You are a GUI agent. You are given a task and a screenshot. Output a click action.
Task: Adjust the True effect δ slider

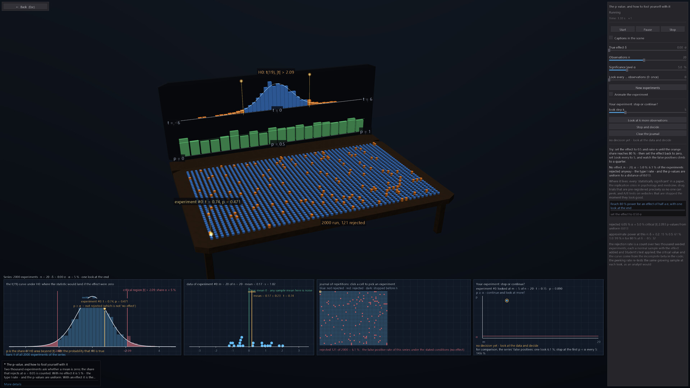[648, 50]
